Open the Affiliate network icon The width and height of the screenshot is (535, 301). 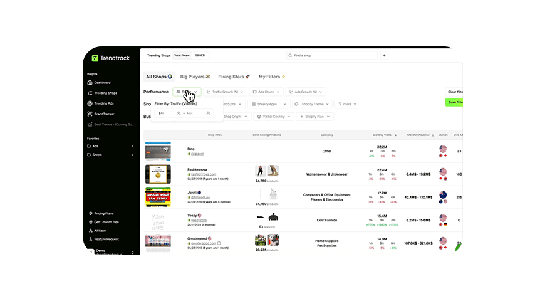point(91,231)
